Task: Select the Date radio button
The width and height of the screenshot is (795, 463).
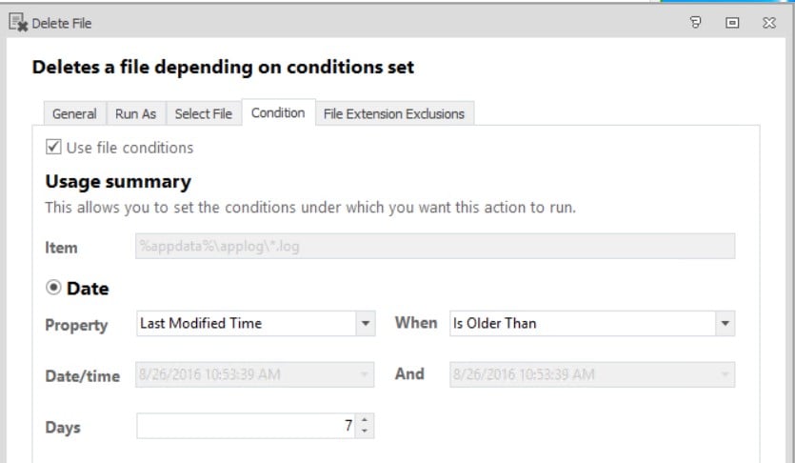Action: [53, 288]
